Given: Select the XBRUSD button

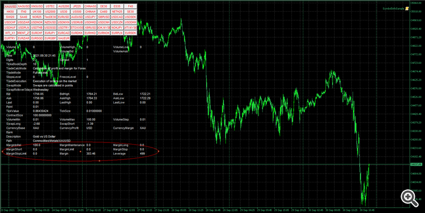Looking at the screenshot, I should point(90,28).
